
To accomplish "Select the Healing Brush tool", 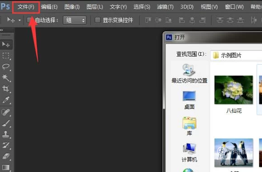I will 6,112.
